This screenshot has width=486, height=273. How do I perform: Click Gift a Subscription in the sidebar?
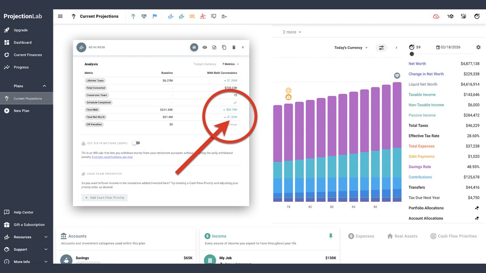coord(26,225)
